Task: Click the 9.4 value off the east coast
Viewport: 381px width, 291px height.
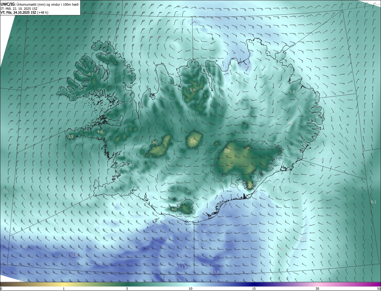Action: pyautogui.click(x=320, y=160)
